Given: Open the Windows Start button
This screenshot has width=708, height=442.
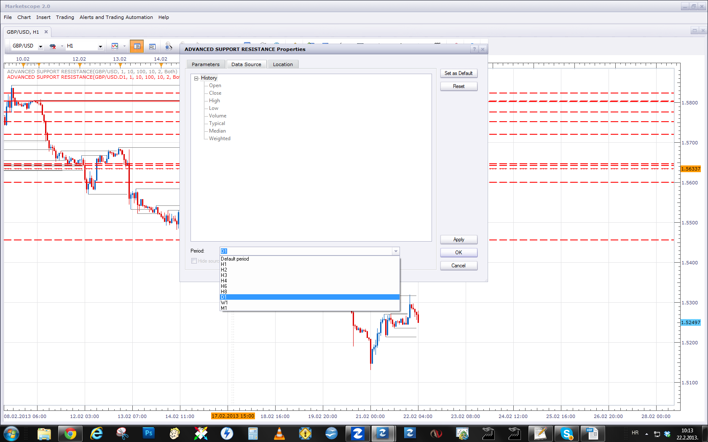Looking at the screenshot, I should coord(11,433).
